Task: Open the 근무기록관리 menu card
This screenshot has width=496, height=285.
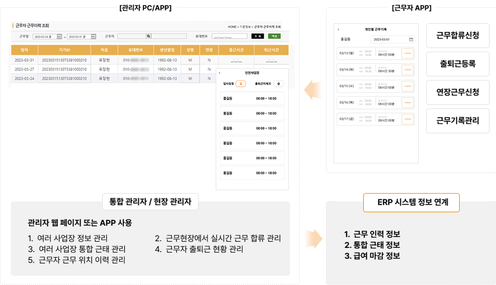Action: [457, 121]
